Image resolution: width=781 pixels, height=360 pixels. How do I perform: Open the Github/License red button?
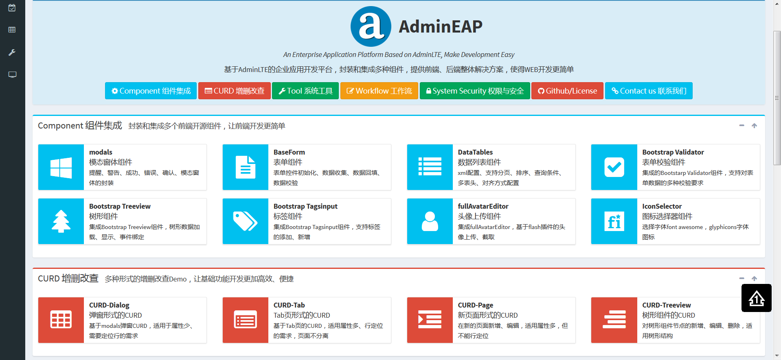point(567,91)
